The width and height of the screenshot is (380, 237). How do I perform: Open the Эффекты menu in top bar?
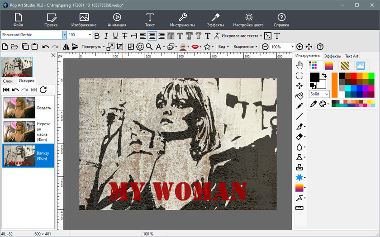click(215, 20)
